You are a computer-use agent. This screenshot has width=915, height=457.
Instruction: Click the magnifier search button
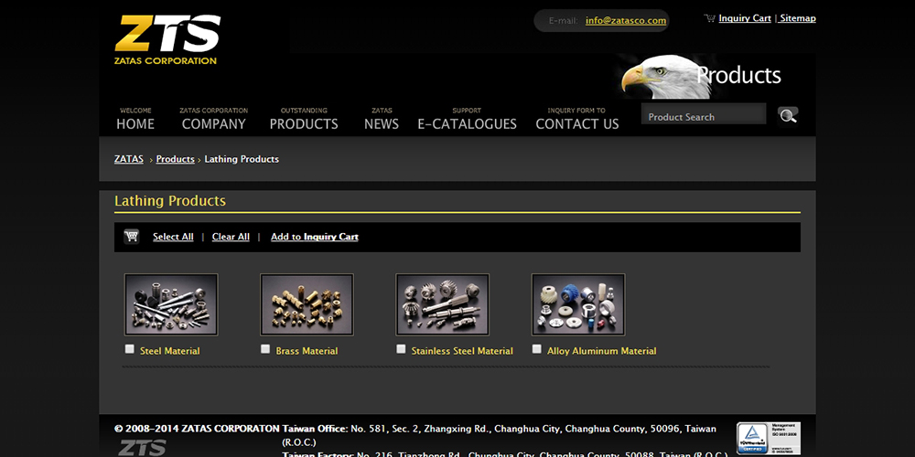tap(788, 115)
